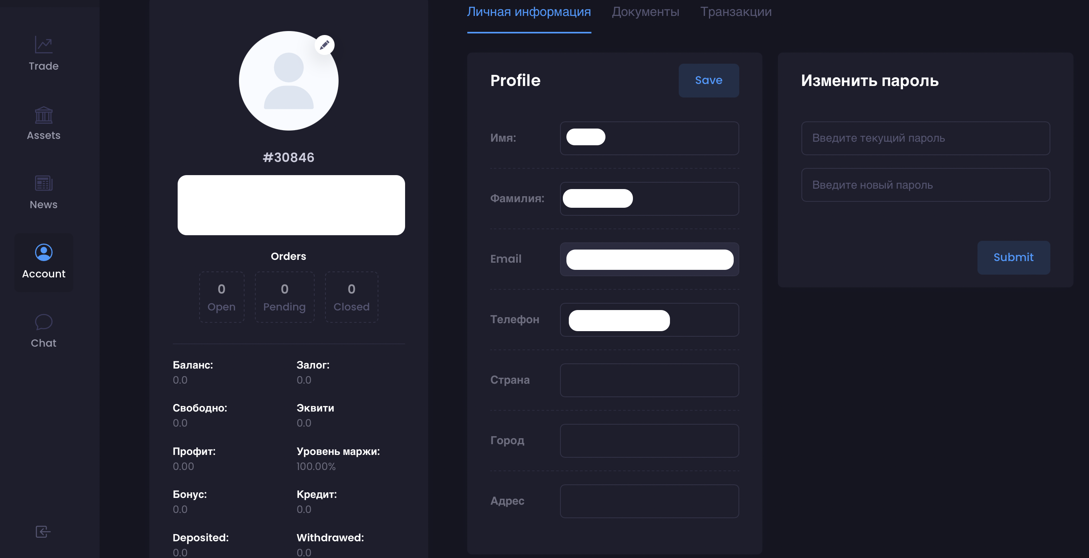Click the profile avatar picture
This screenshot has width=1089, height=558.
coord(289,81)
